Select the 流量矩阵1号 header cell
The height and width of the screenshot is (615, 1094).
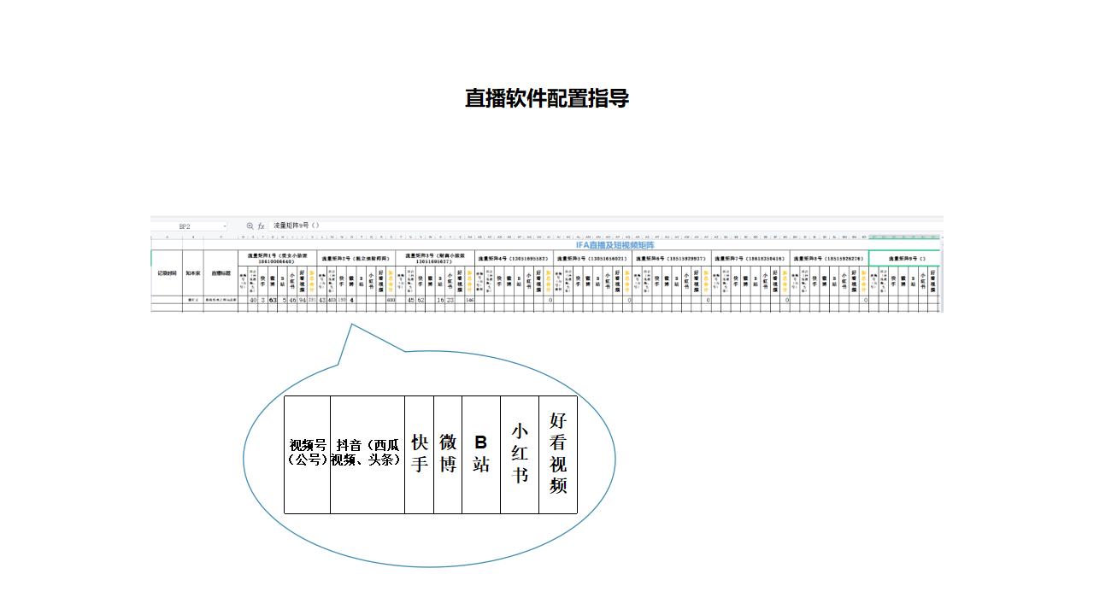click(278, 257)
